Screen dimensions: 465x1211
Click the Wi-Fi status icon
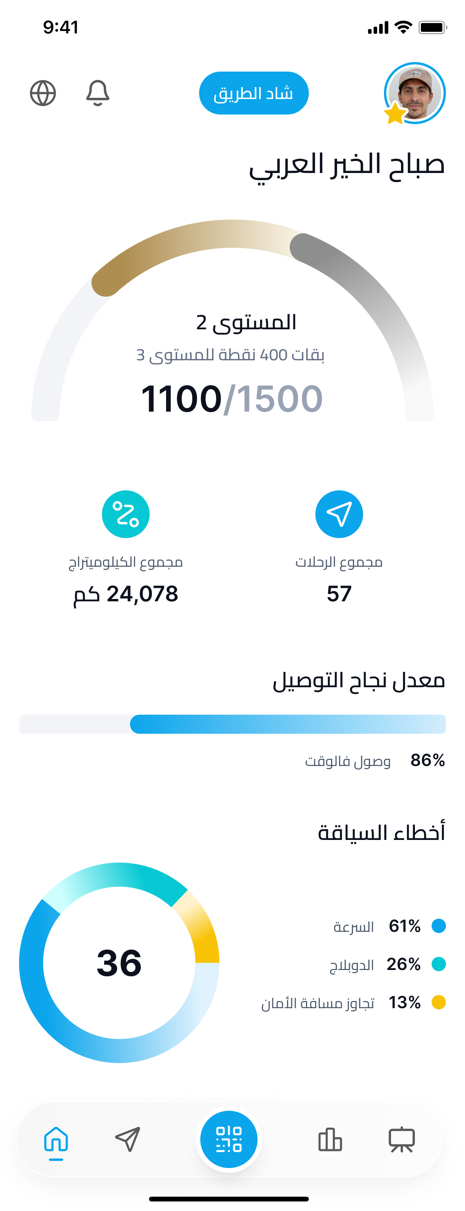[x=403, y=27]
